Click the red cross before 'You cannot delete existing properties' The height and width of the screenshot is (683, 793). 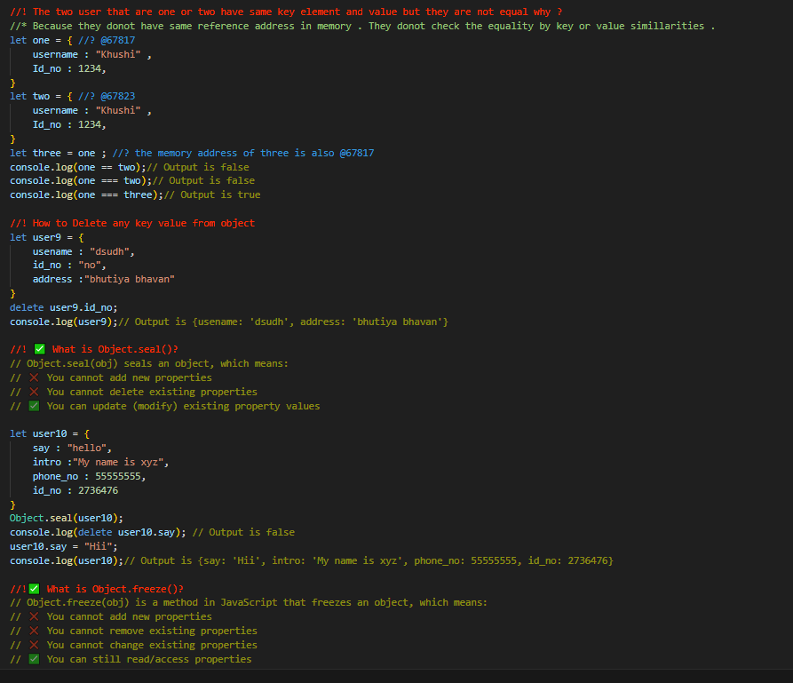coord(34,392)
